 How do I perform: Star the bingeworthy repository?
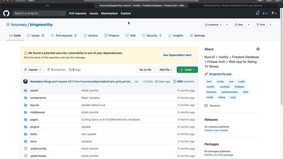tap(239, 25)
